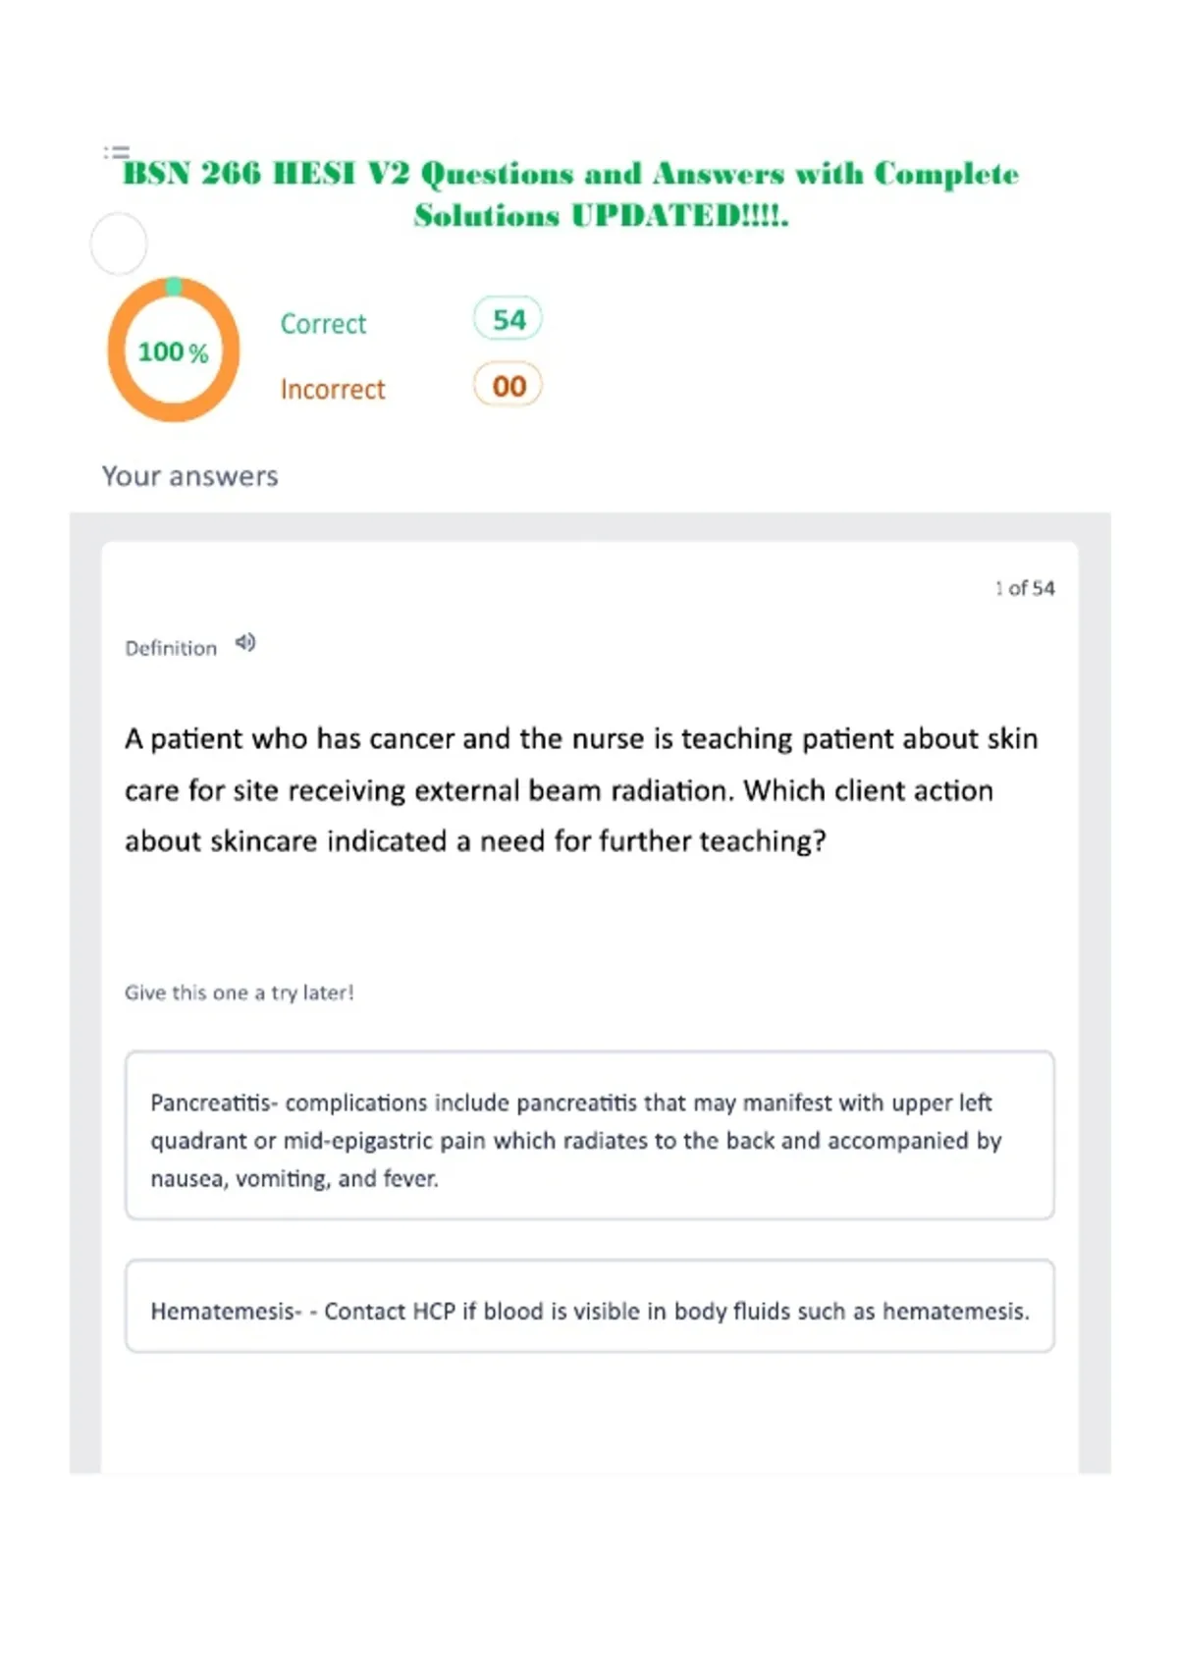Click the Give this one a try later message

pos(240,993)
